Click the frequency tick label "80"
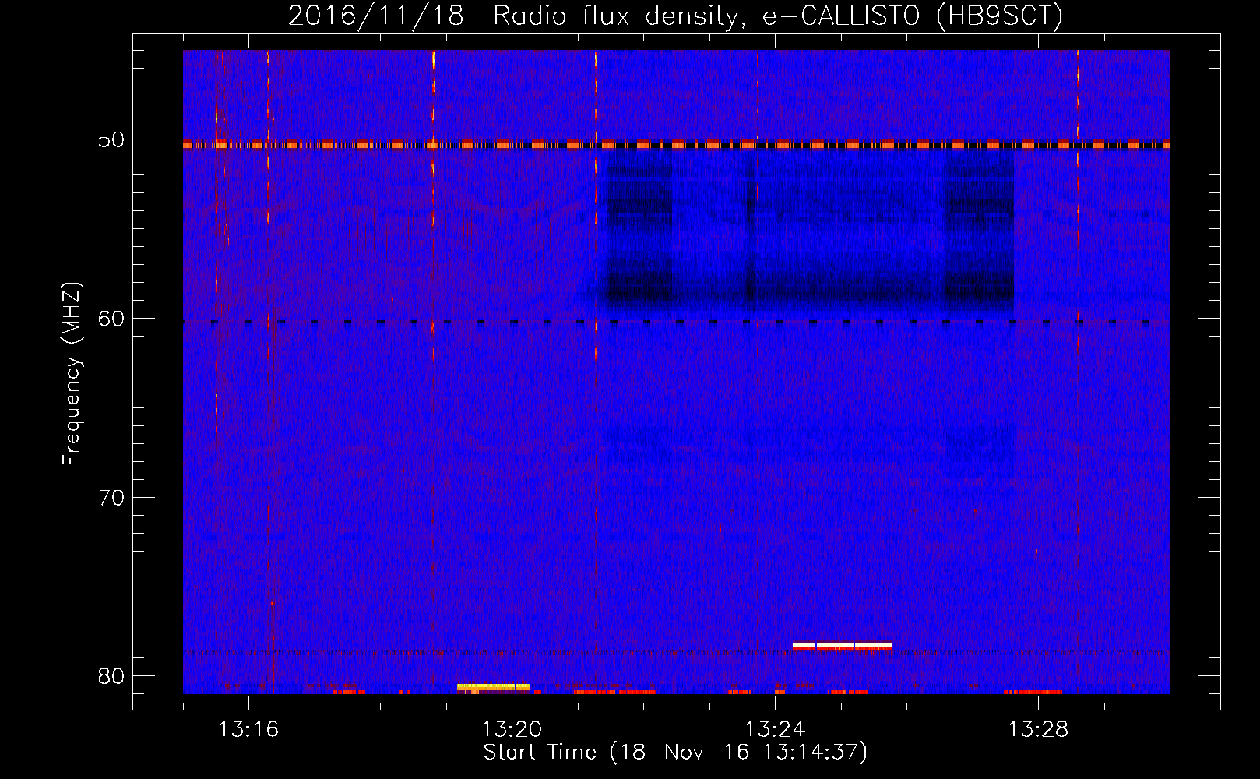Screen dimensions: 1260x779 (x=111, y=676)
